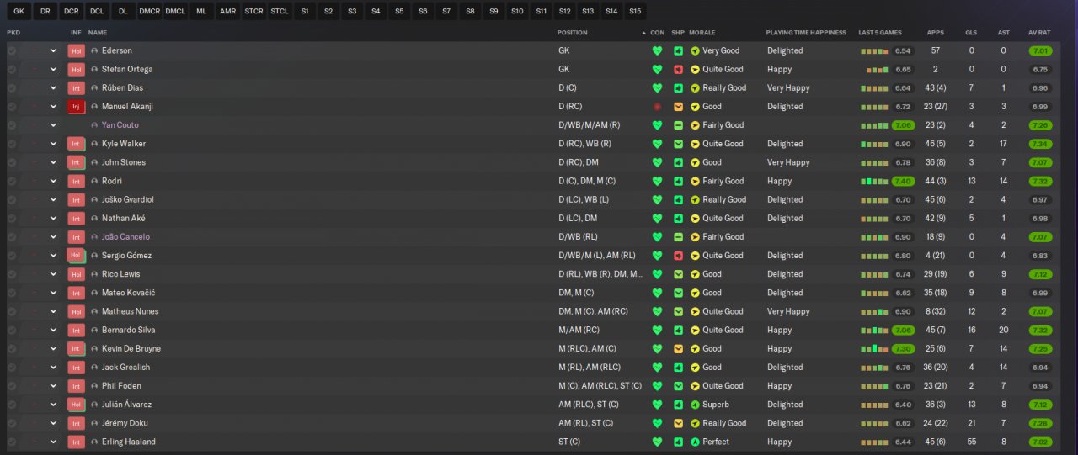Toggle the picked checkmark for Ederson
Viewport: 1078px width, 455px height.
[12, 50]
